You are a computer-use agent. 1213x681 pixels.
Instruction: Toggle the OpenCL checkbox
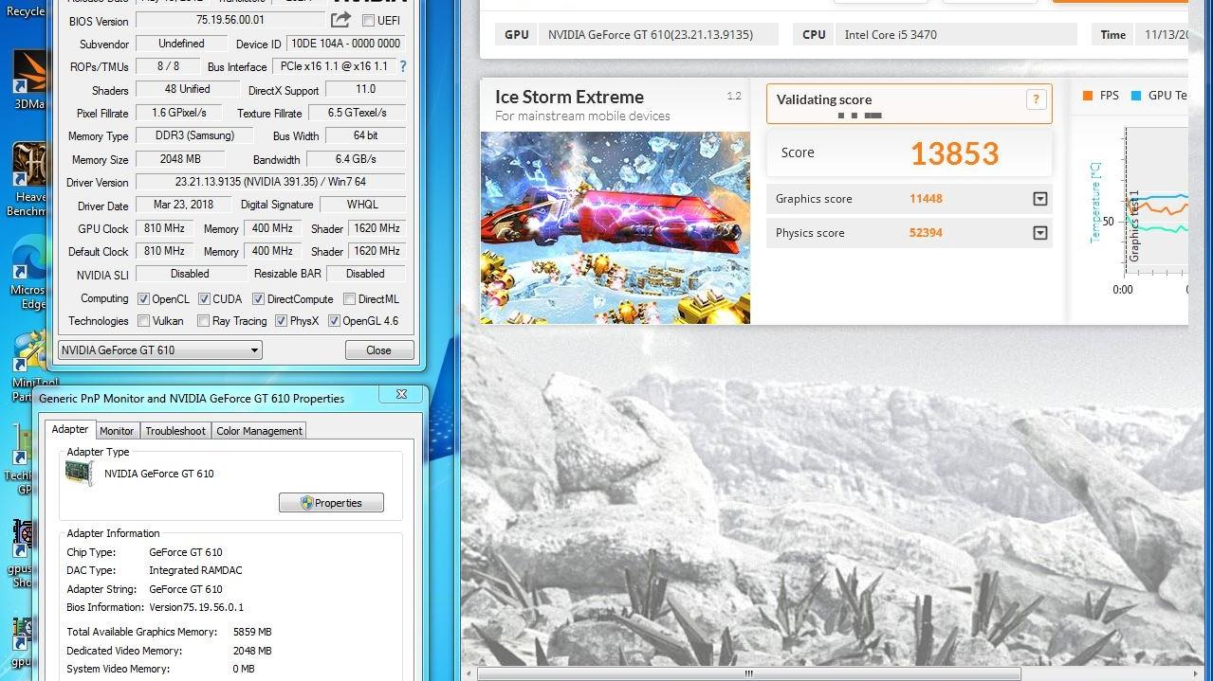[x=144, y=299]
